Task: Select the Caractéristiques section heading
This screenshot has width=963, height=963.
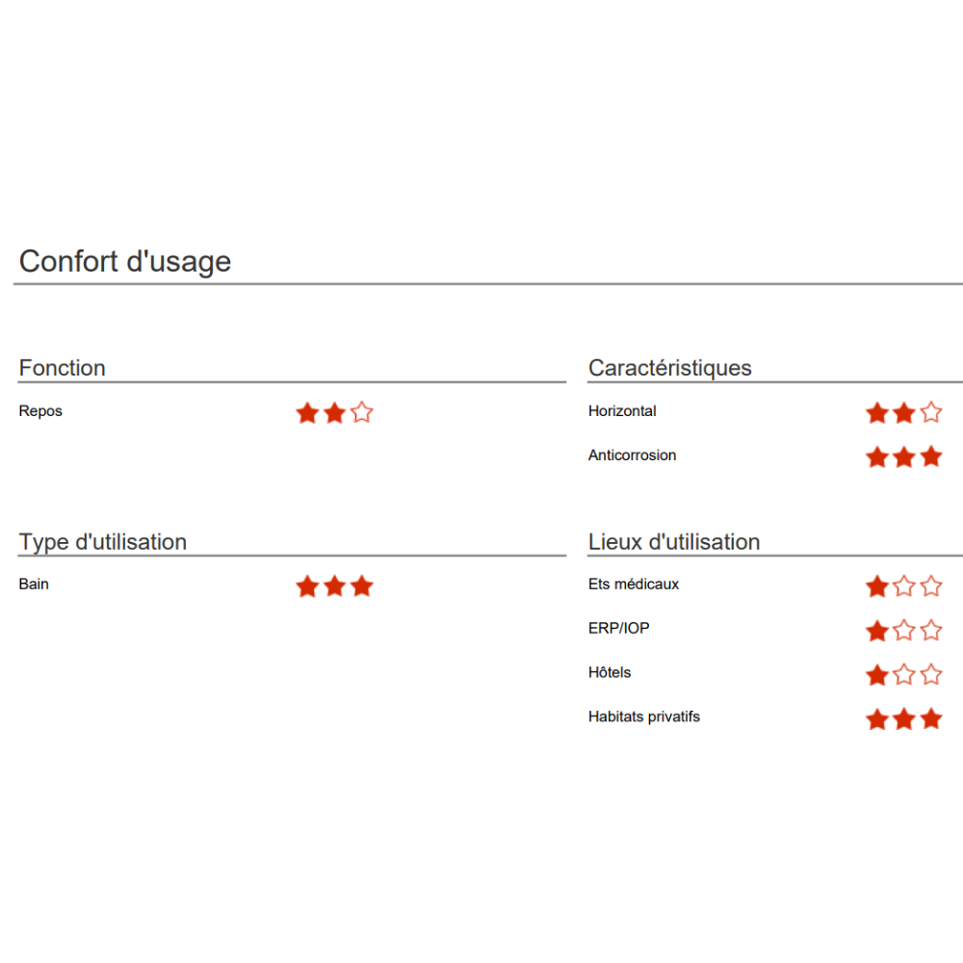Action: (670, 368)
